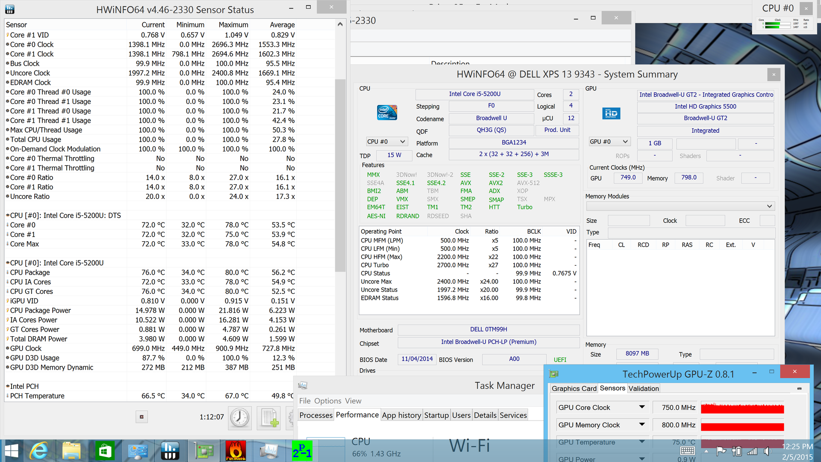Click the vertical scrollbar thumb in Sensor Status

click(x=340, y=175)
